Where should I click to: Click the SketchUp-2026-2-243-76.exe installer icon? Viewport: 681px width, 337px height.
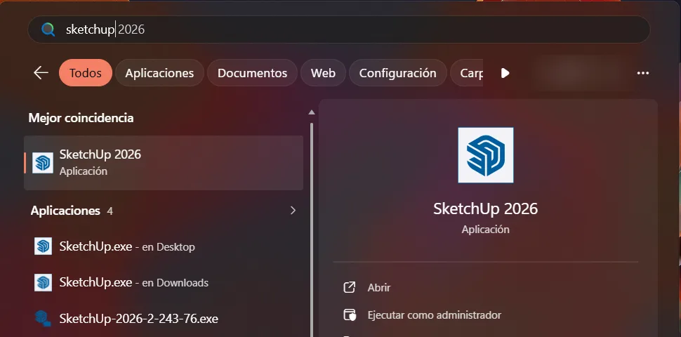(43, 318)
